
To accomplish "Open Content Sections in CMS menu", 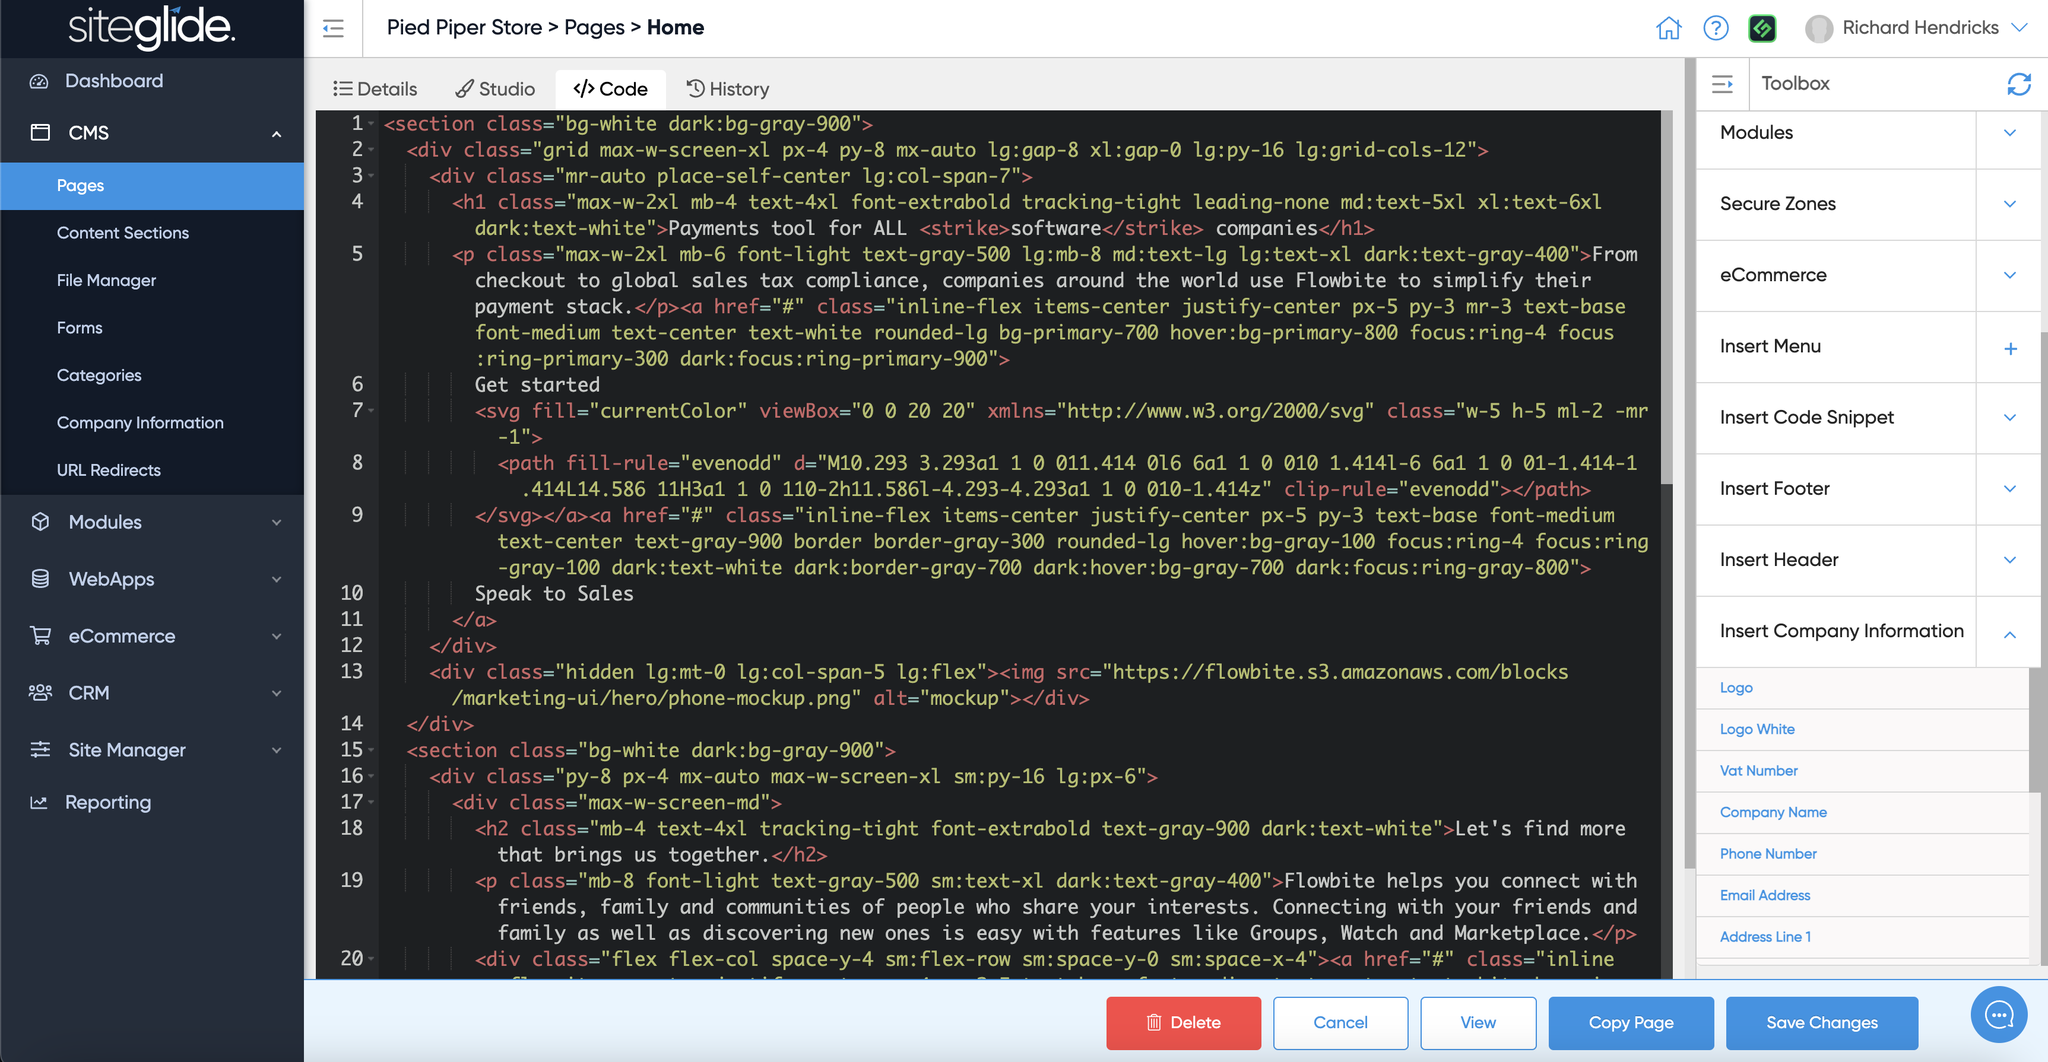I will (x=122, y=233).
